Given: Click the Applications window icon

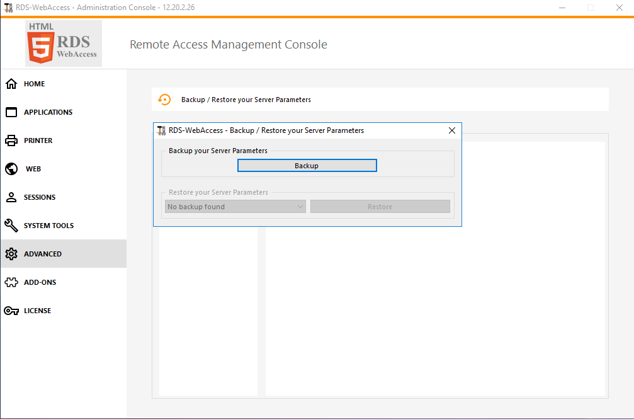Looking at the screenshot, I should point(11,112).
